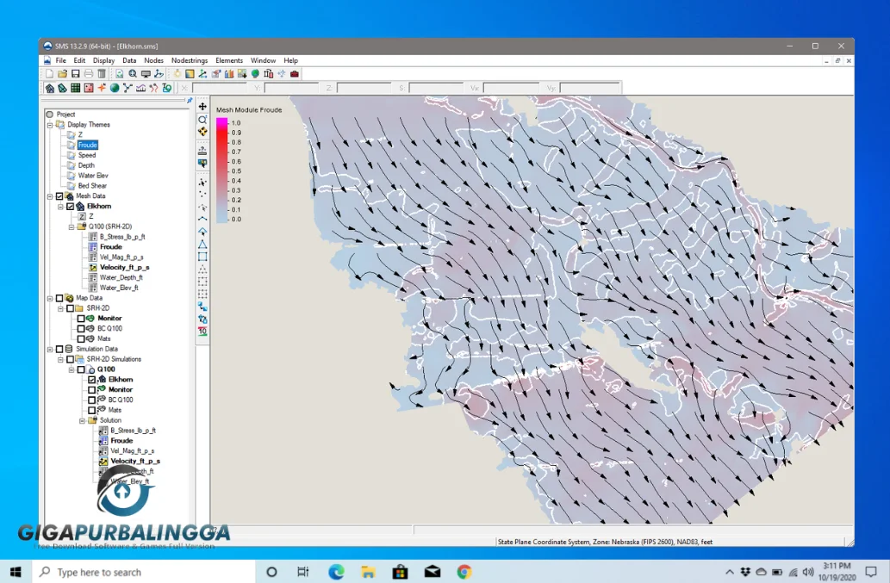Select the Pan tool in vertical toolbar
This screenshot has width=890, height=583.
point(202,107)
